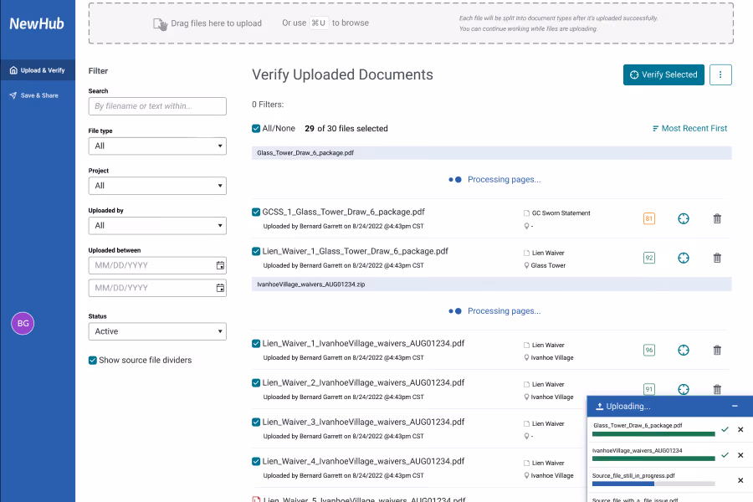
Task: Open calendar picker for first Uploaded between date
Action: [x=220, y=265]
